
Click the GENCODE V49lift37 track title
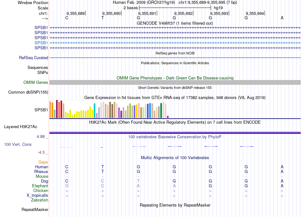(x=175, y=23)
